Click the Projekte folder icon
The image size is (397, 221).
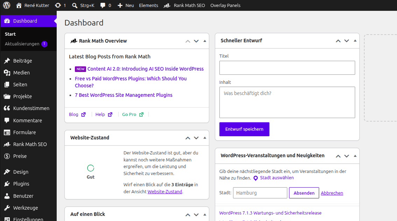point(7,96)
